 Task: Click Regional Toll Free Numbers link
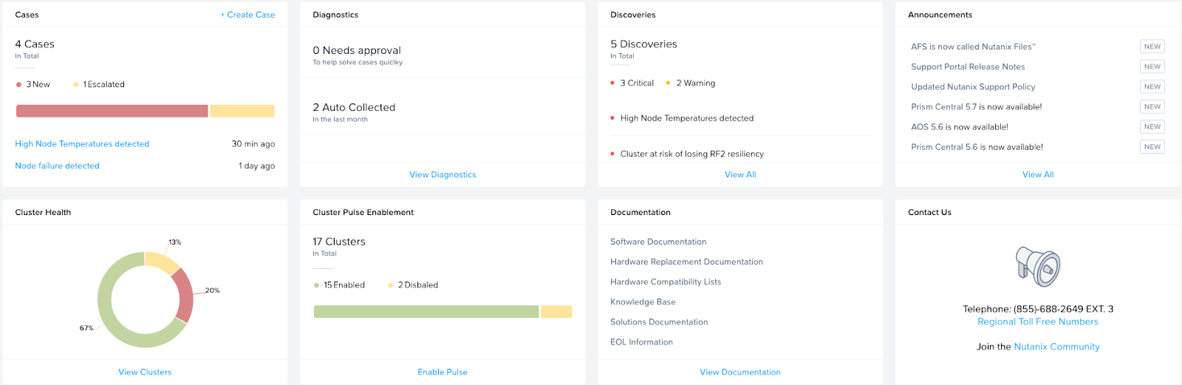tap(1037, 322)
